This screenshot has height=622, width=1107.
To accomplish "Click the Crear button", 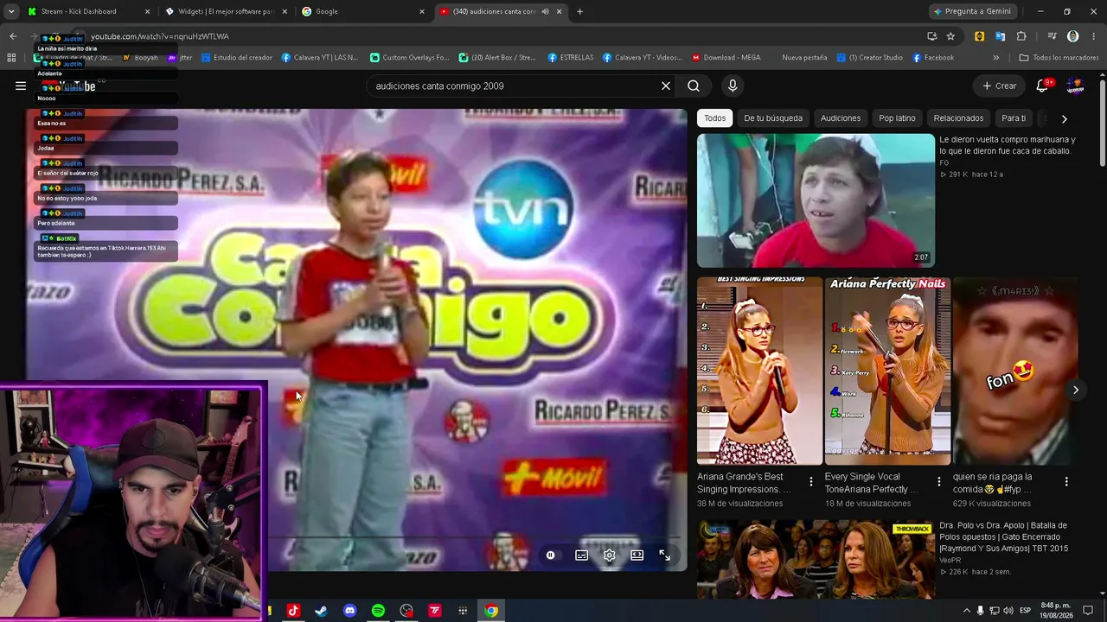I will click(x=999, y=86).
